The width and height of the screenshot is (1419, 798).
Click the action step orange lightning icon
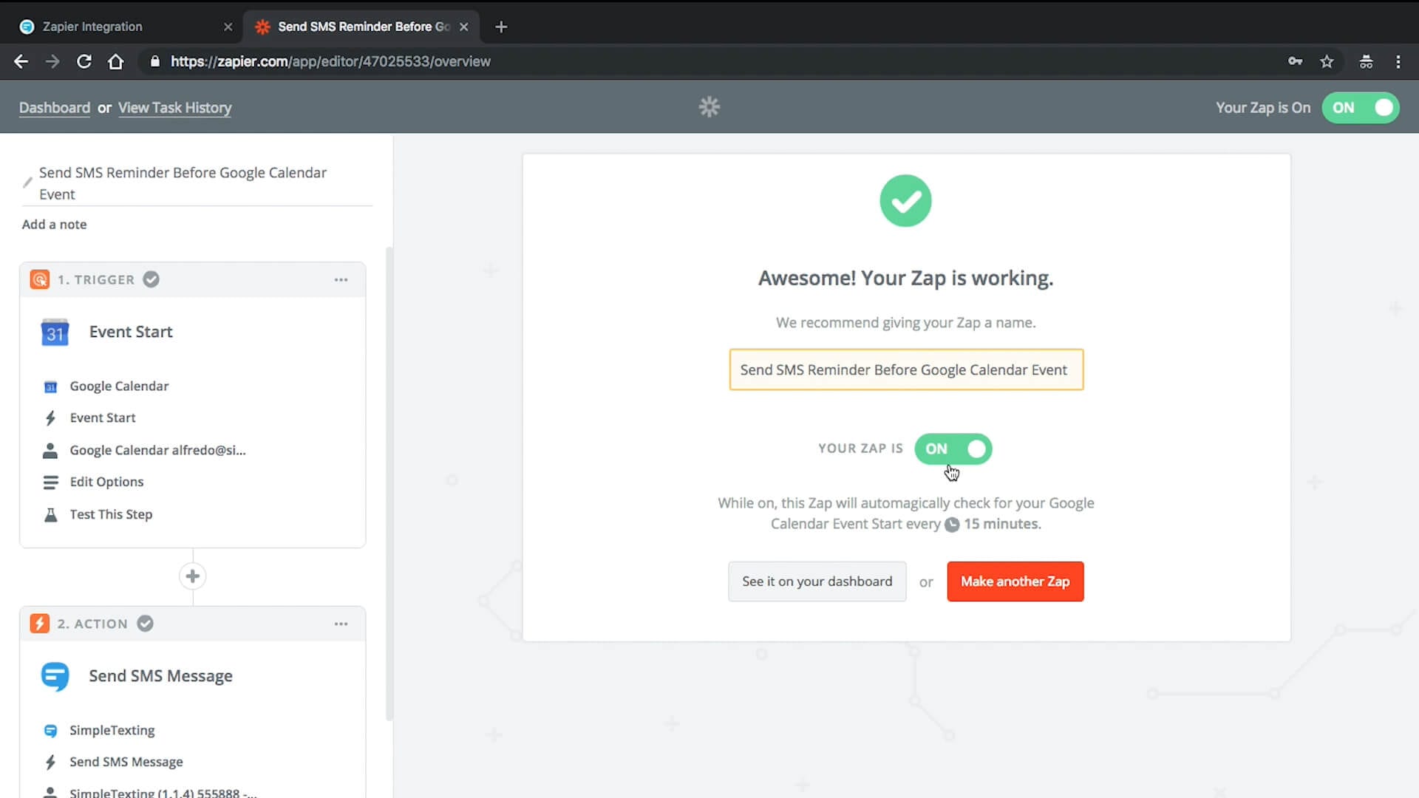(40, 624)
